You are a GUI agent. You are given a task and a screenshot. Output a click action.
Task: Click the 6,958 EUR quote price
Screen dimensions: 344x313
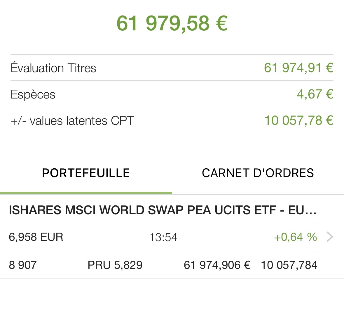(36, 237)
